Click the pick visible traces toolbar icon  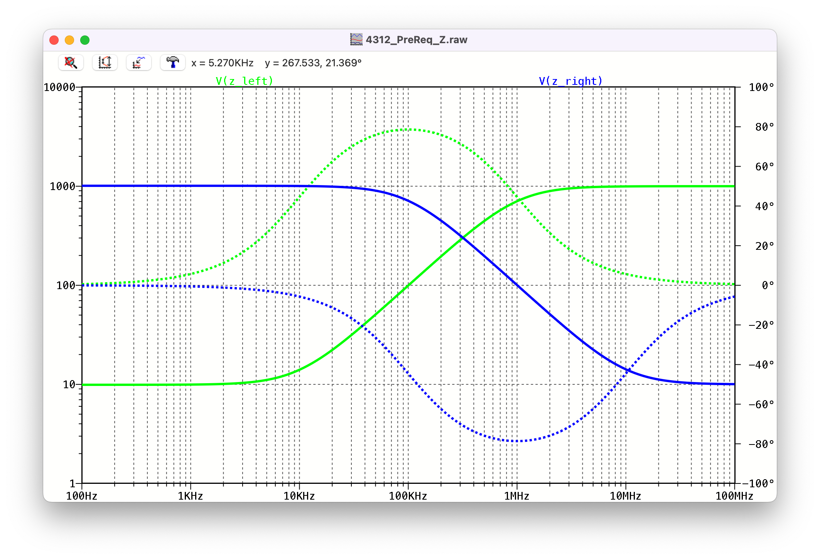(x=138, y=62)
